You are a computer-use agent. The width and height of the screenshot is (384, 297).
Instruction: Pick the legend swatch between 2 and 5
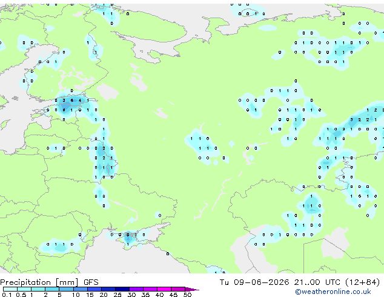pos(52,289)
